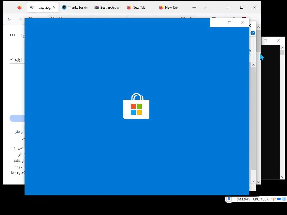Close the black console window
The image size is (287, 215).
(278, 41)
